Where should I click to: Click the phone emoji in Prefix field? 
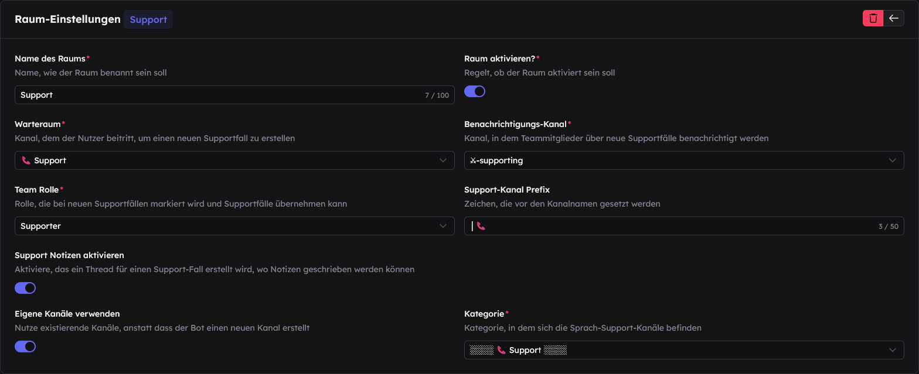click(481, 226)
